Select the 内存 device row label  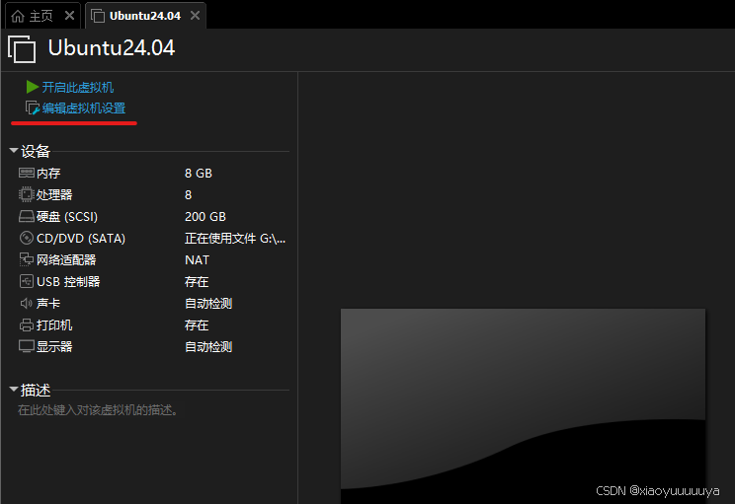tap(48, 174)
